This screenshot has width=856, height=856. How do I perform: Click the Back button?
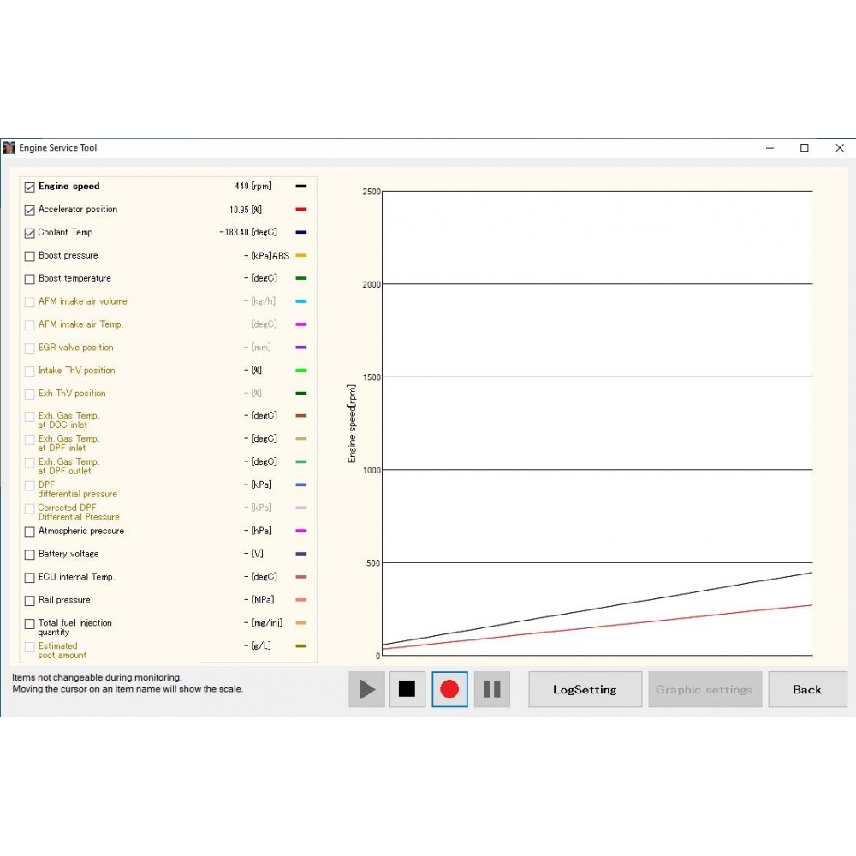(x=807, y=689)
